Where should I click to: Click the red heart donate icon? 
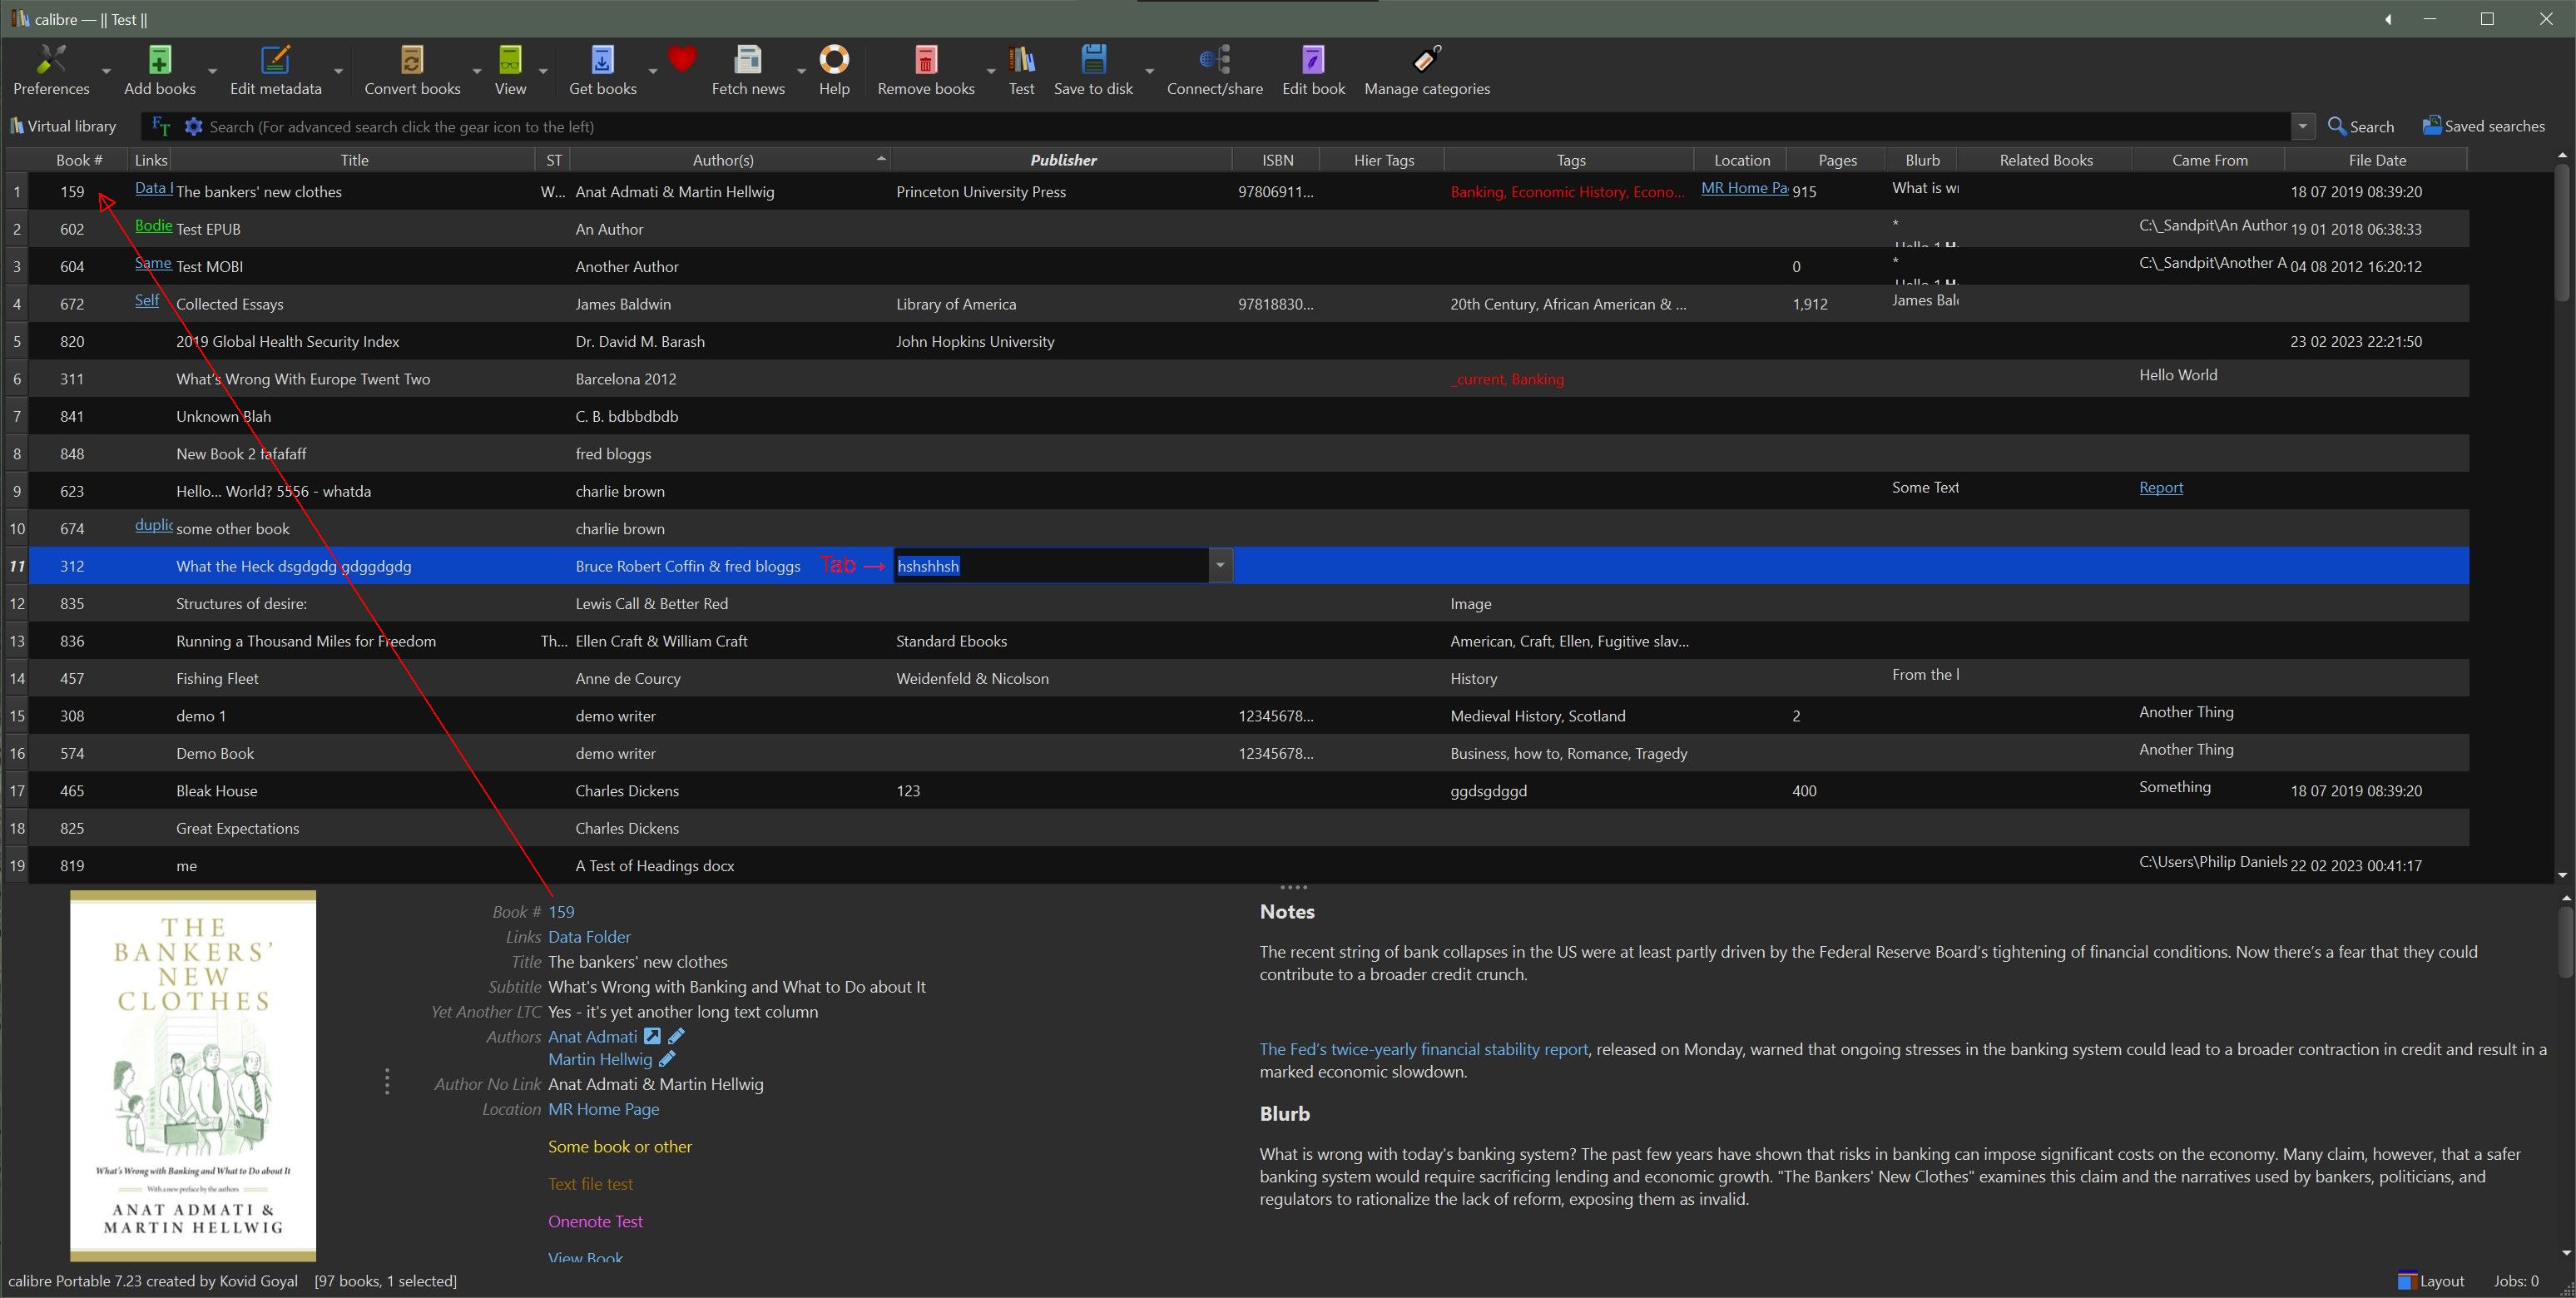(682, 60)
